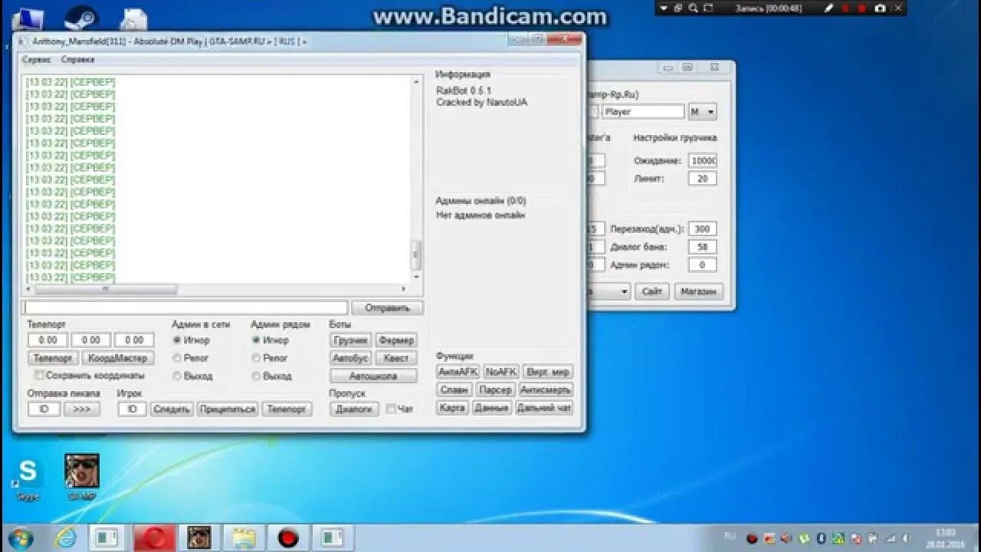
Task: Click the Bluetooth tray icon
Action: [821, 538]
